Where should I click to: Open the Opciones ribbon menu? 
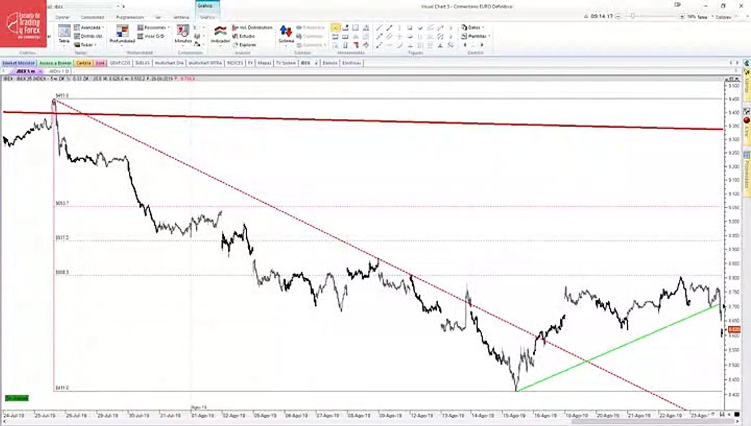pos(63,17)
